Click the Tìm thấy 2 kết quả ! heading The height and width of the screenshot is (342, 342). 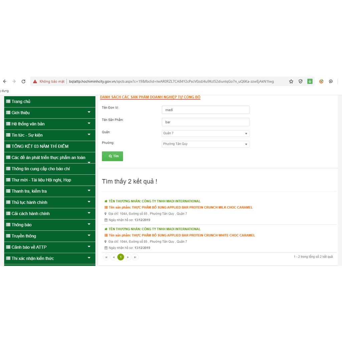click(x=130, y=181)
